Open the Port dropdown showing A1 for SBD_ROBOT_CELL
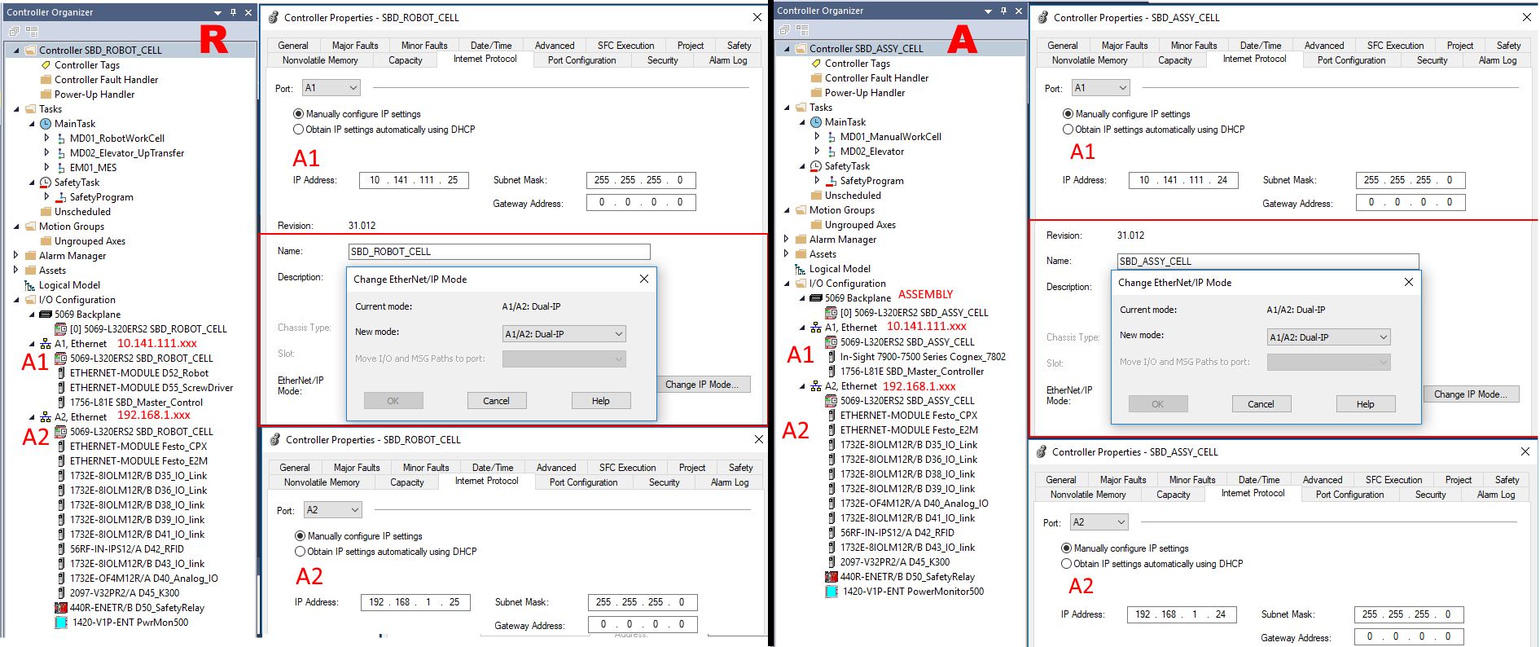Image resolution: width=1540 pixels, height=647 pixels. click(x=331, y=88)
